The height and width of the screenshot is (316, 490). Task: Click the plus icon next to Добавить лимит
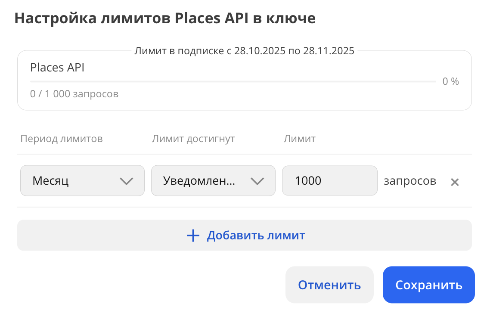point(193,235)
